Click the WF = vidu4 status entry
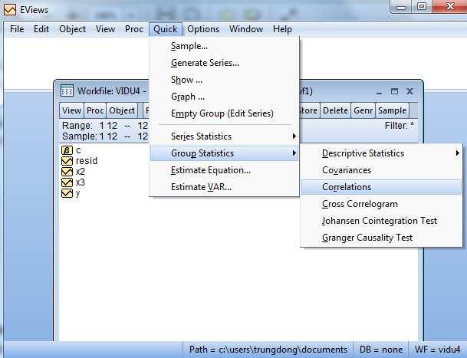The width and height of the screenshot is (467, 358). 437,350
